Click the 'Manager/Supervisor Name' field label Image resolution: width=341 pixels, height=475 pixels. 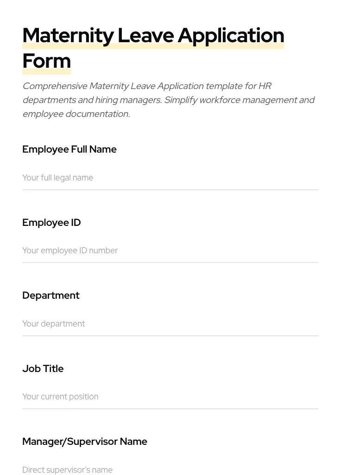[x=85, y=441]
